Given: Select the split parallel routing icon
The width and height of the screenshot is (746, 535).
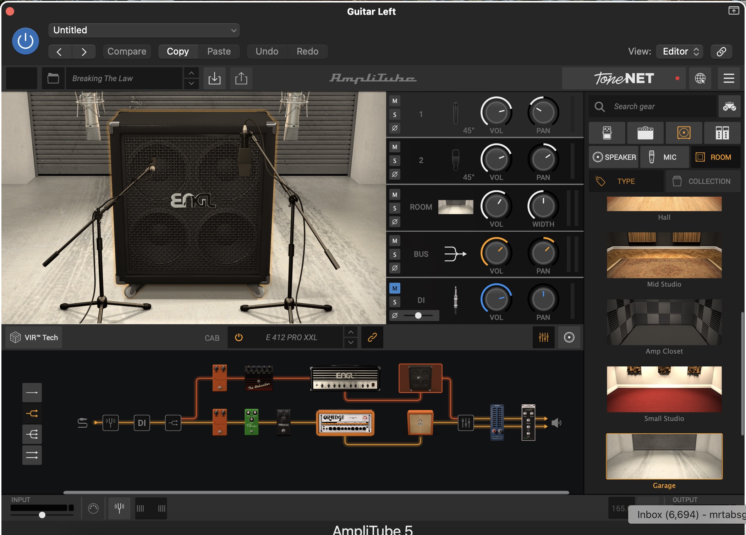Looking at the screenshot, I should [x=32, y=413].
